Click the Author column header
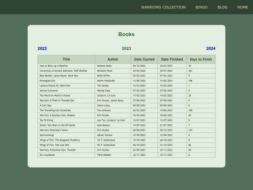Screen dimensions: 253x190 click(x=113, y=59)
